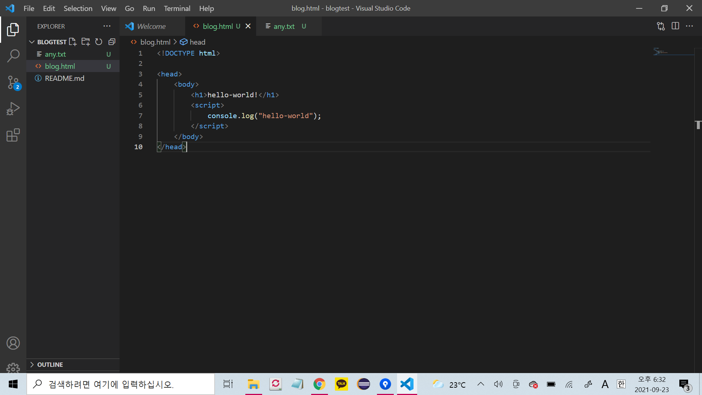
Task: Click the minimap code preview
Action: [661, 52]
